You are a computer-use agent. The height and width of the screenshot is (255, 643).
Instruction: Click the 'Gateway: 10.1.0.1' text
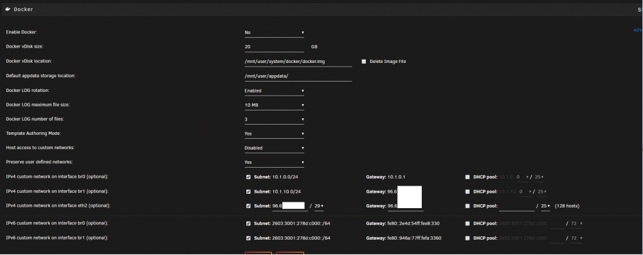tap(386, 177)
